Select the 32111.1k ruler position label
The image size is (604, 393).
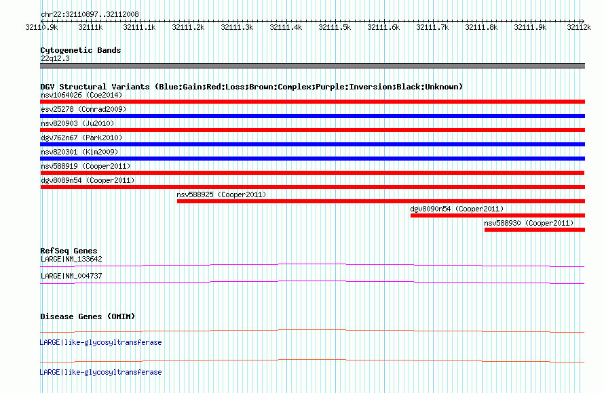coord(139,27)
